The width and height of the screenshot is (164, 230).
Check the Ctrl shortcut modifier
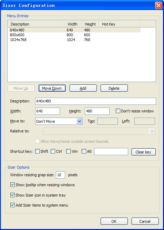pyautogui.click(x=53, y=151)
